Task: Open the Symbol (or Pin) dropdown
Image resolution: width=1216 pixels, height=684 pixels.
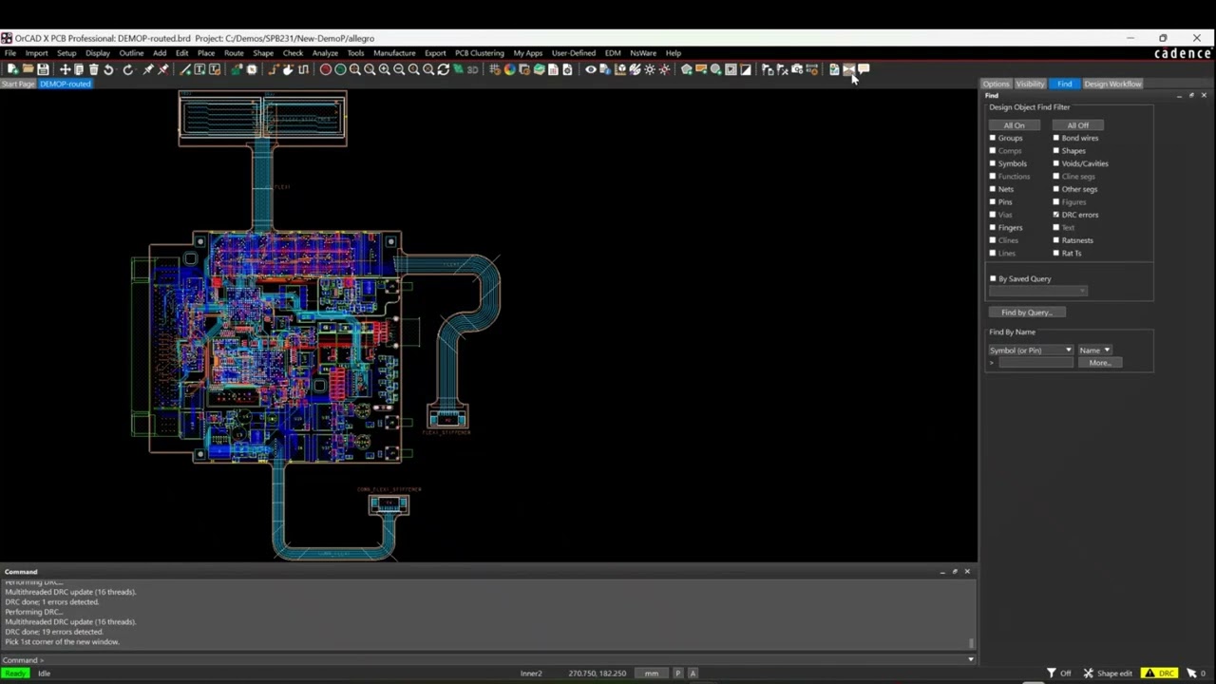Action: (x=1031, y=351)
